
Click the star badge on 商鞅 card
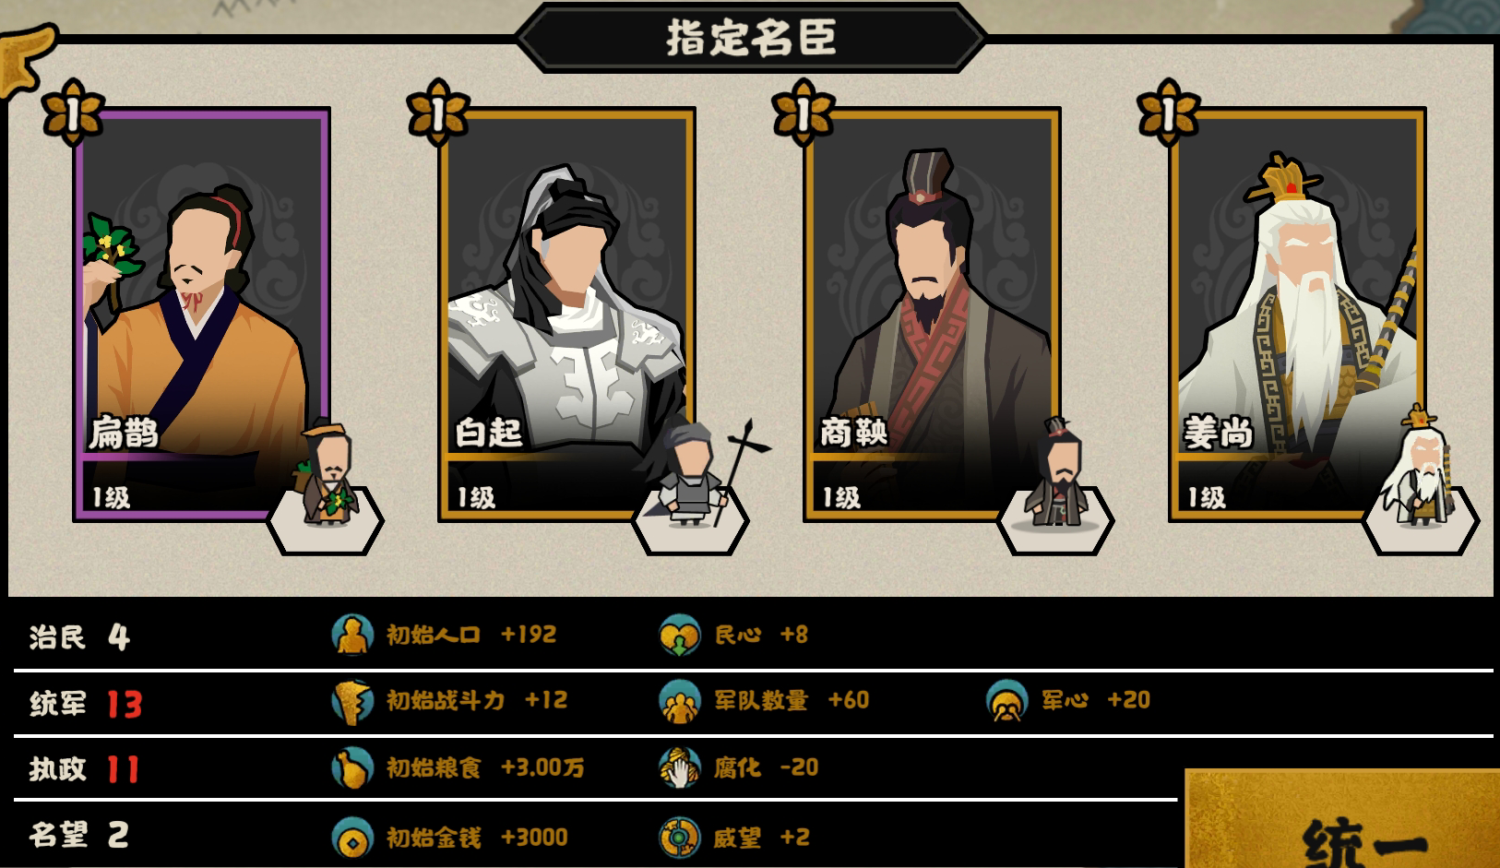pos(804,113)
